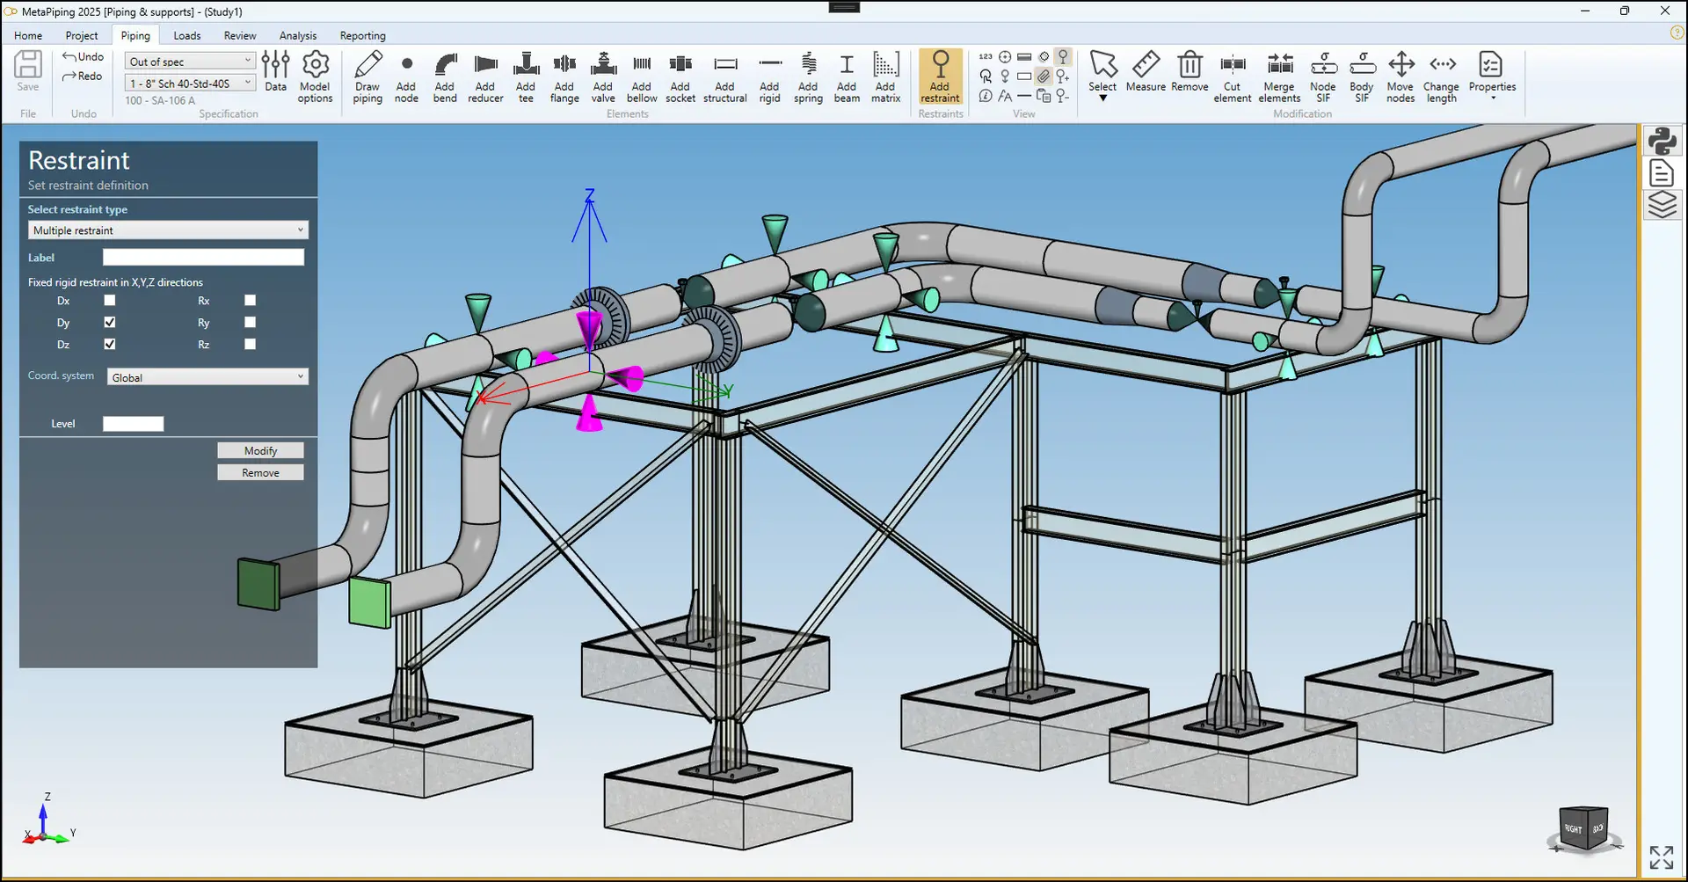Switch to the Analysis tab

pyautogui.click(x=298, y=36)
